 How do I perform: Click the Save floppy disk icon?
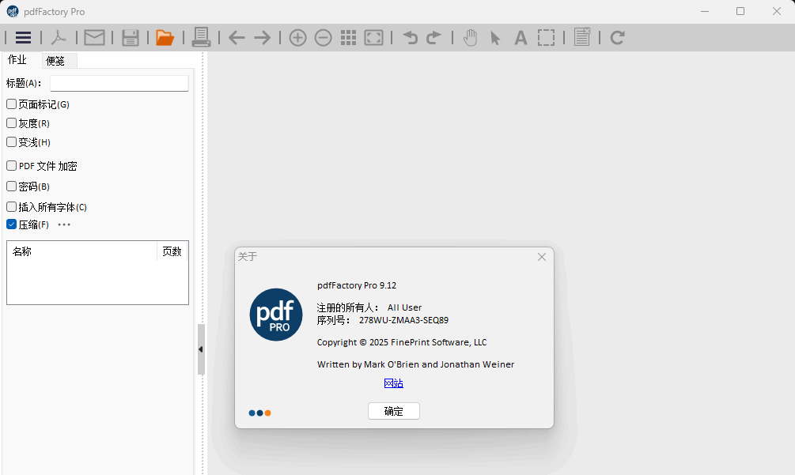tap(131, 38)
